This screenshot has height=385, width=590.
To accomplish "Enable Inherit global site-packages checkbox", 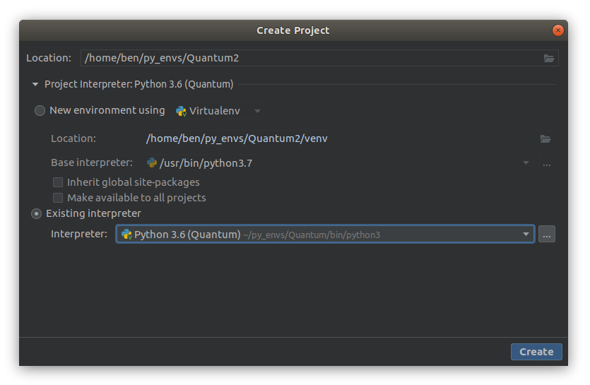I will coord(58,182).
